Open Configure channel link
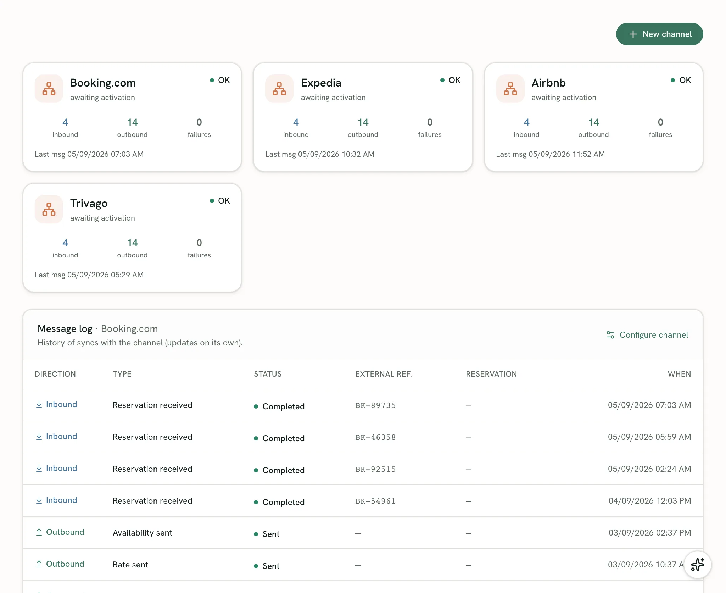 point(647,335)
